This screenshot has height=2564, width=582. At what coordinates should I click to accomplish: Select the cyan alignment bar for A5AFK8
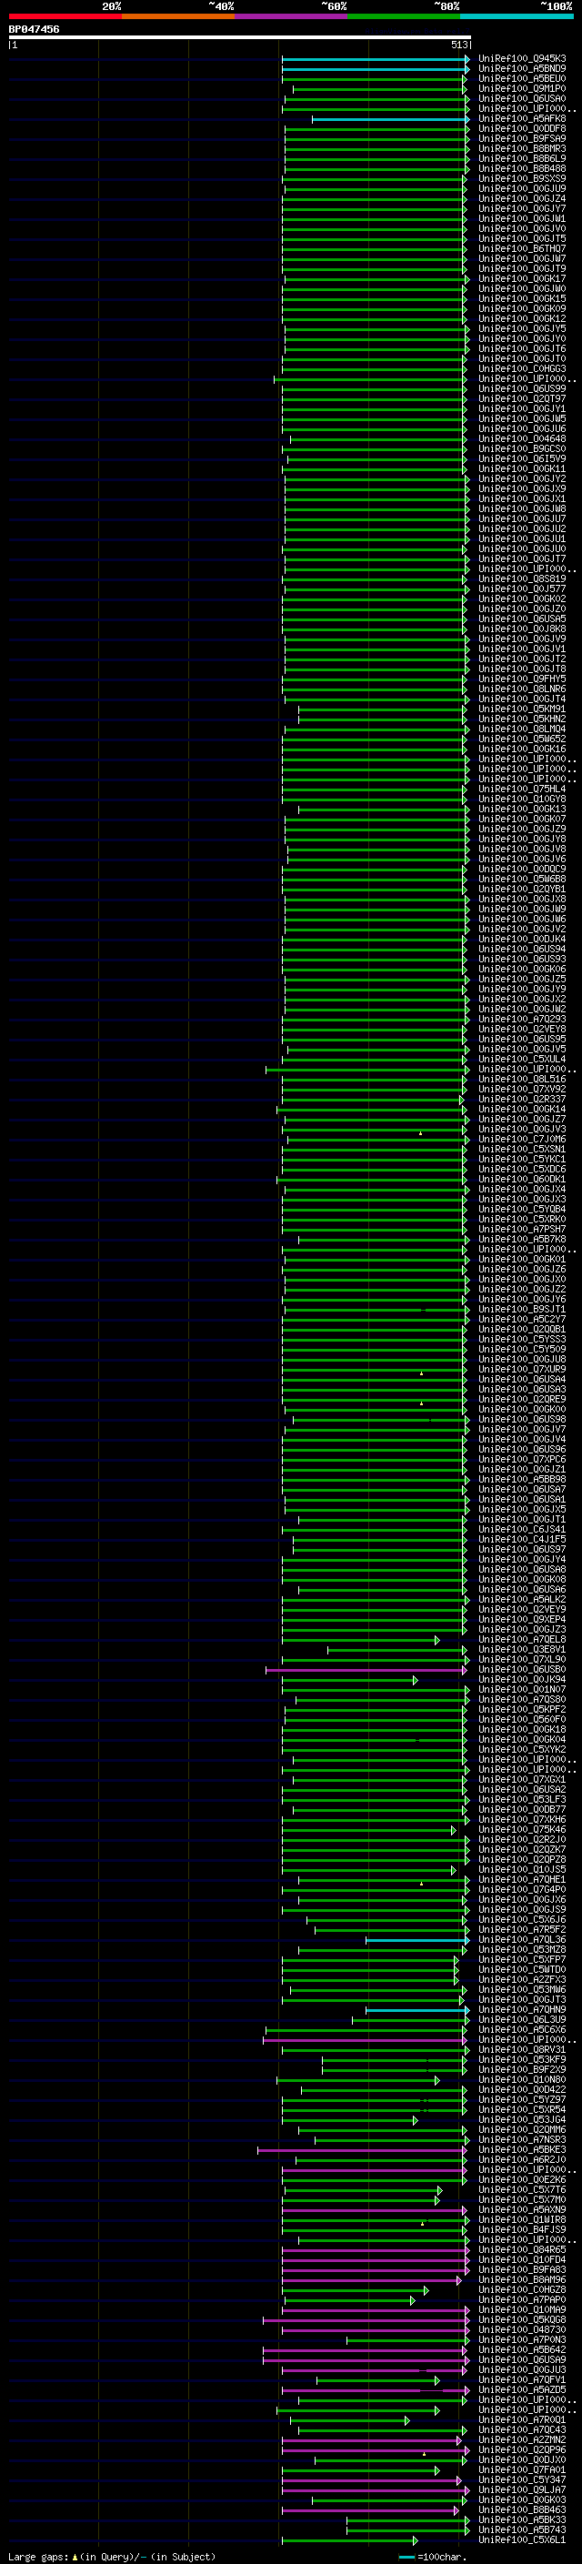390,119
